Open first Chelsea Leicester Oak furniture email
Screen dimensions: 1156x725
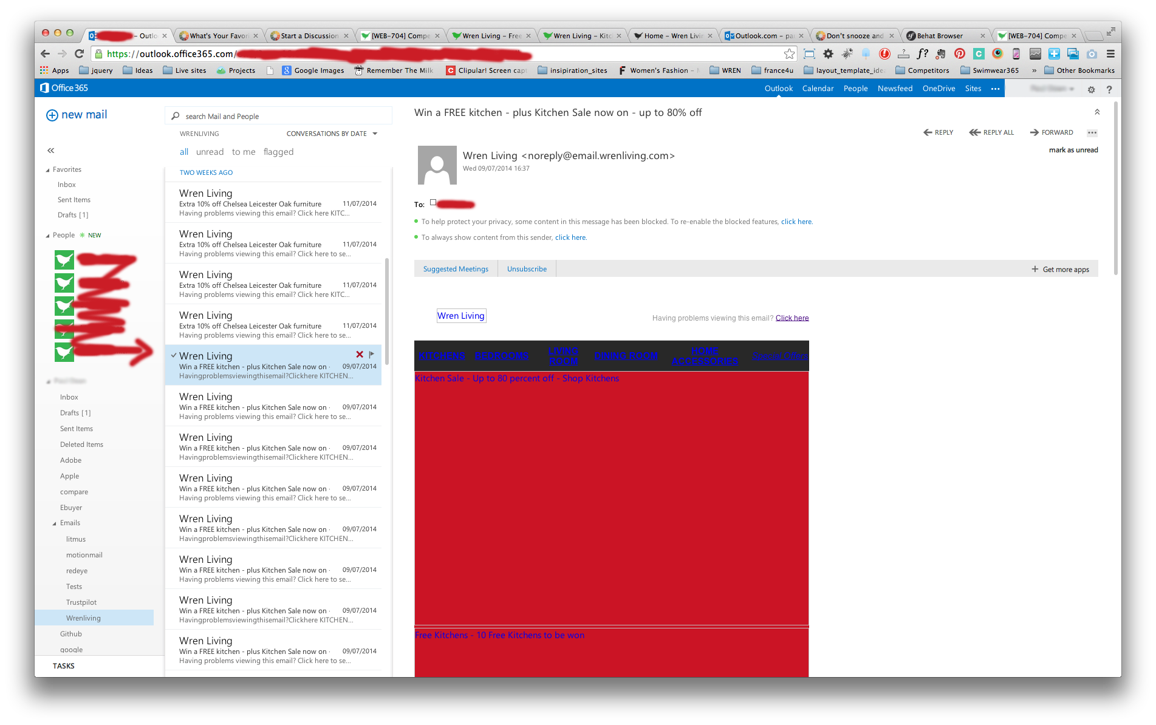[273, 203]
